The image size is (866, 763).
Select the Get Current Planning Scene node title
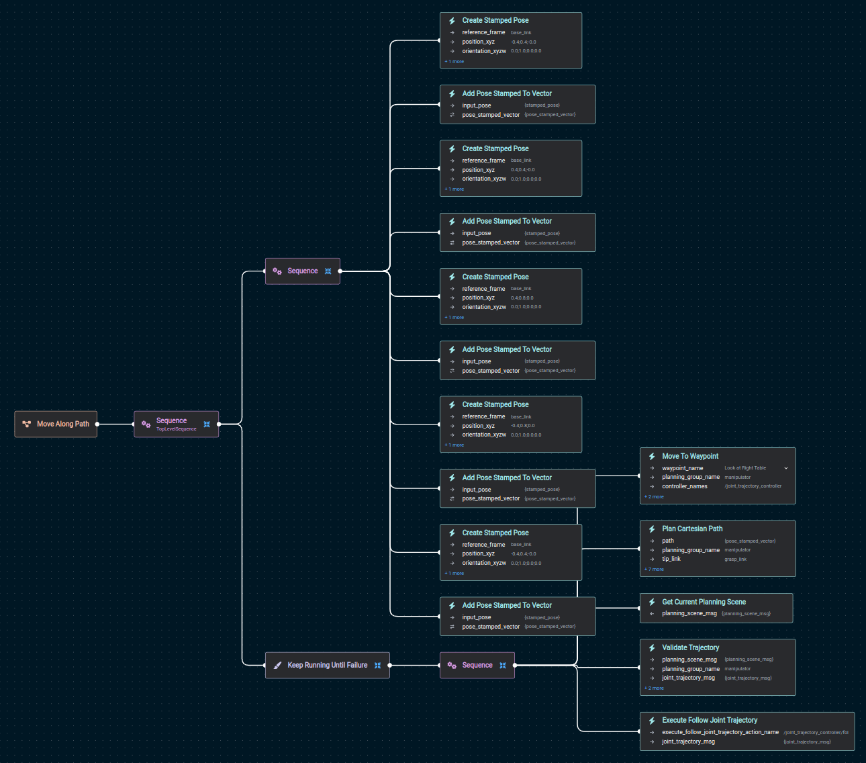(x=704, y=602)
